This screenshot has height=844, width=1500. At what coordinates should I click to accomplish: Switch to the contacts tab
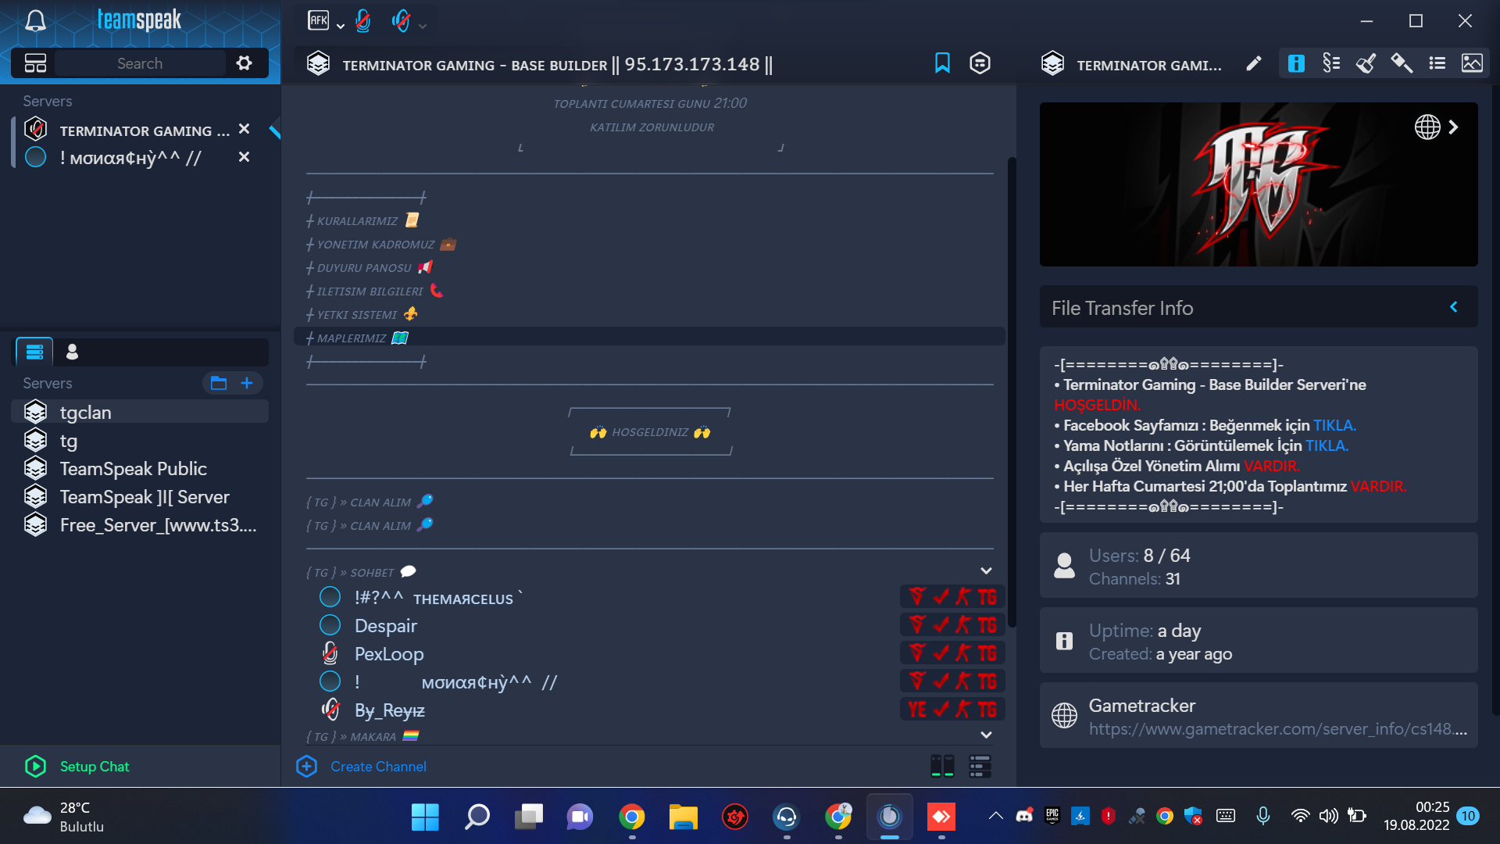click(x=73, y=352)
